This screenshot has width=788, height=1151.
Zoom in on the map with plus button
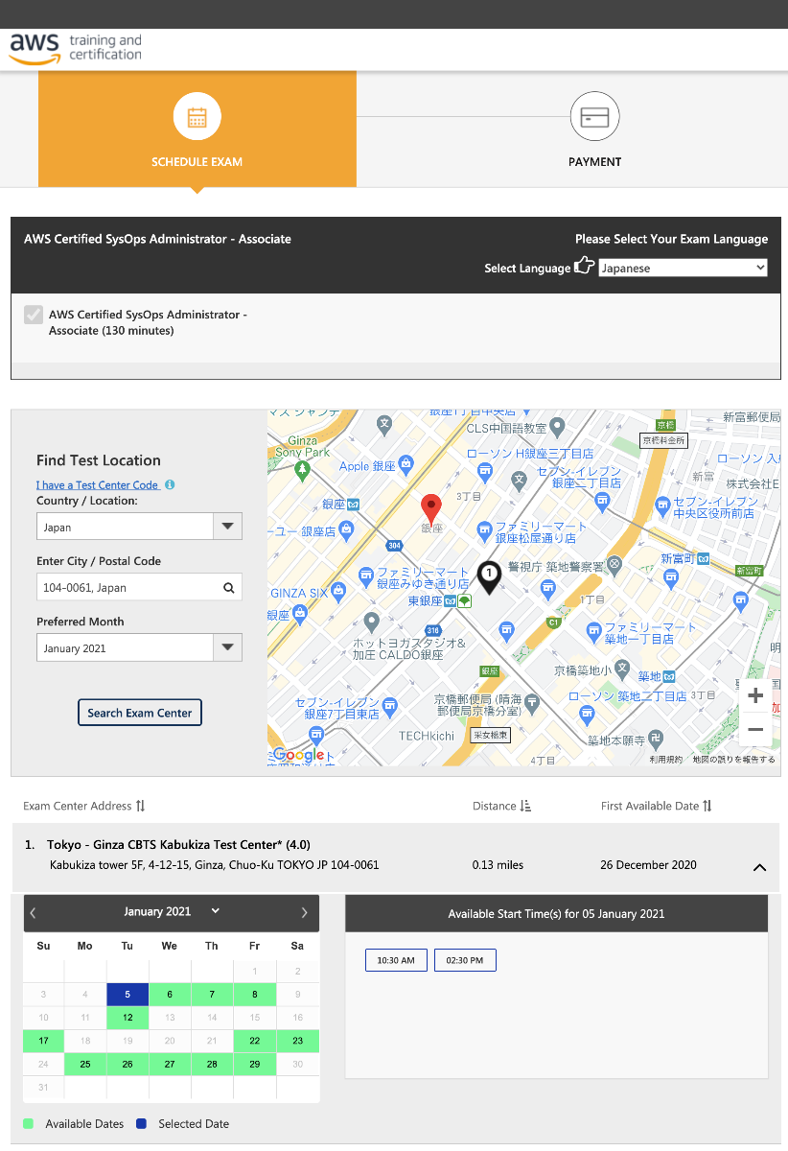tap(755, 695)
